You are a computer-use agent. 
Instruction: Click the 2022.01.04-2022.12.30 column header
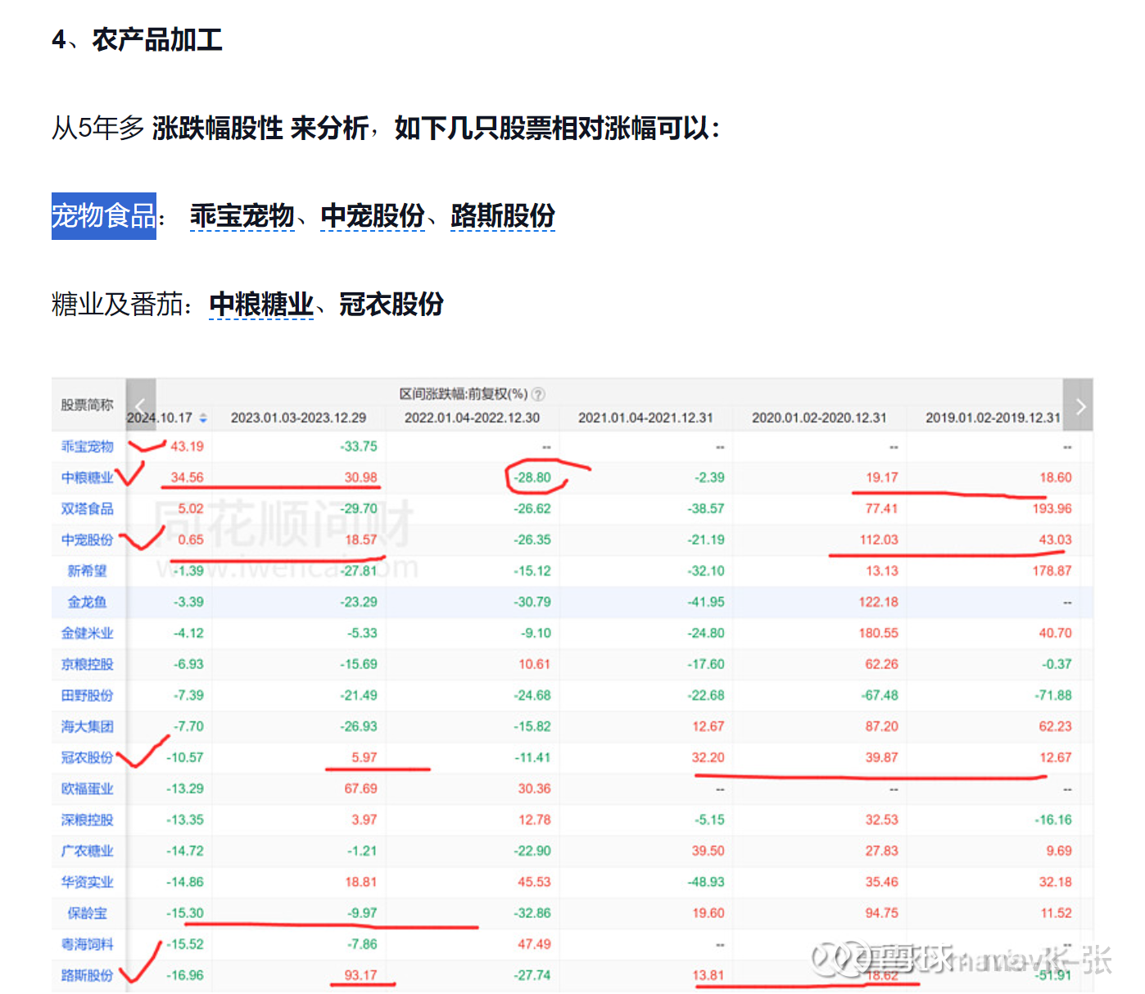(x=473, y=418)
